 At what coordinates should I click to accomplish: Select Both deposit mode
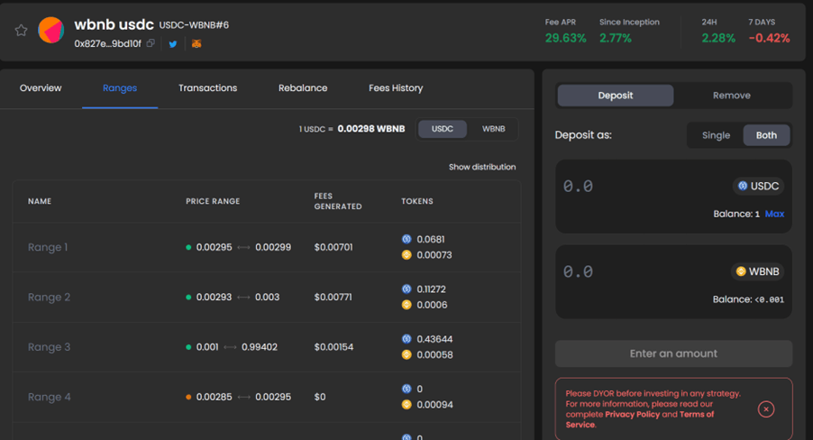coord(766,135)
